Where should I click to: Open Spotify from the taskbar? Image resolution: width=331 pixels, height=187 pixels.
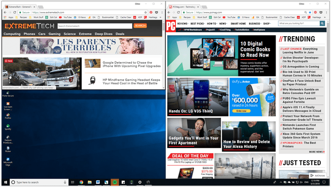click(115, 182)
